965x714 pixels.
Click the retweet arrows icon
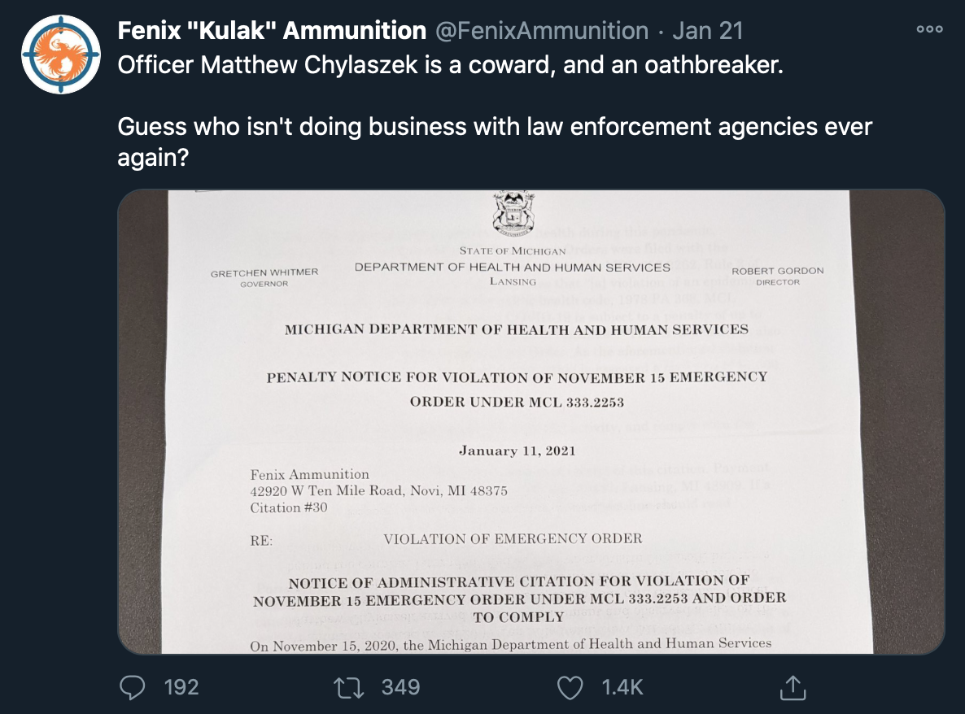[x=349, y=687]
